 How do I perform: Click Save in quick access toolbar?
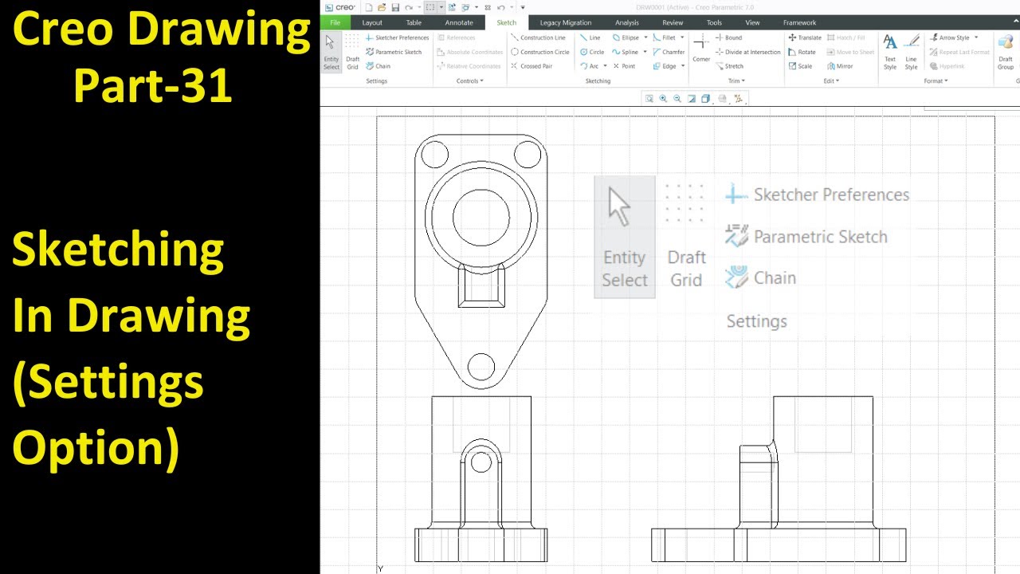[x=395, y=7]
